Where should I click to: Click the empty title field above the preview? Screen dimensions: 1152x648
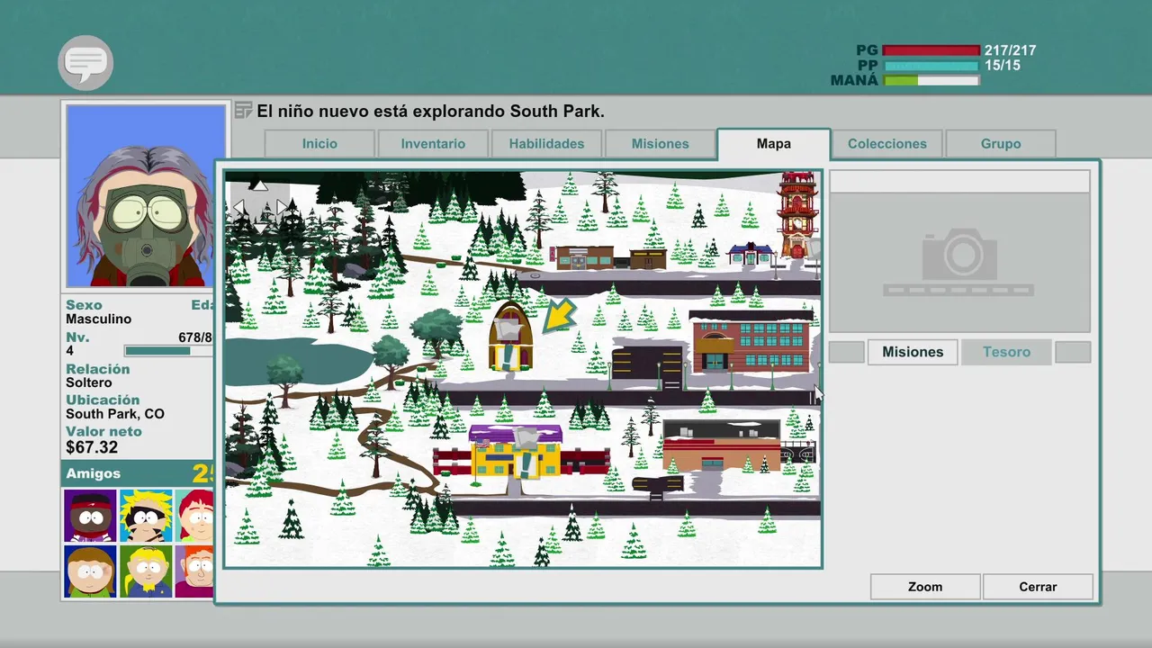coord(959,181)
